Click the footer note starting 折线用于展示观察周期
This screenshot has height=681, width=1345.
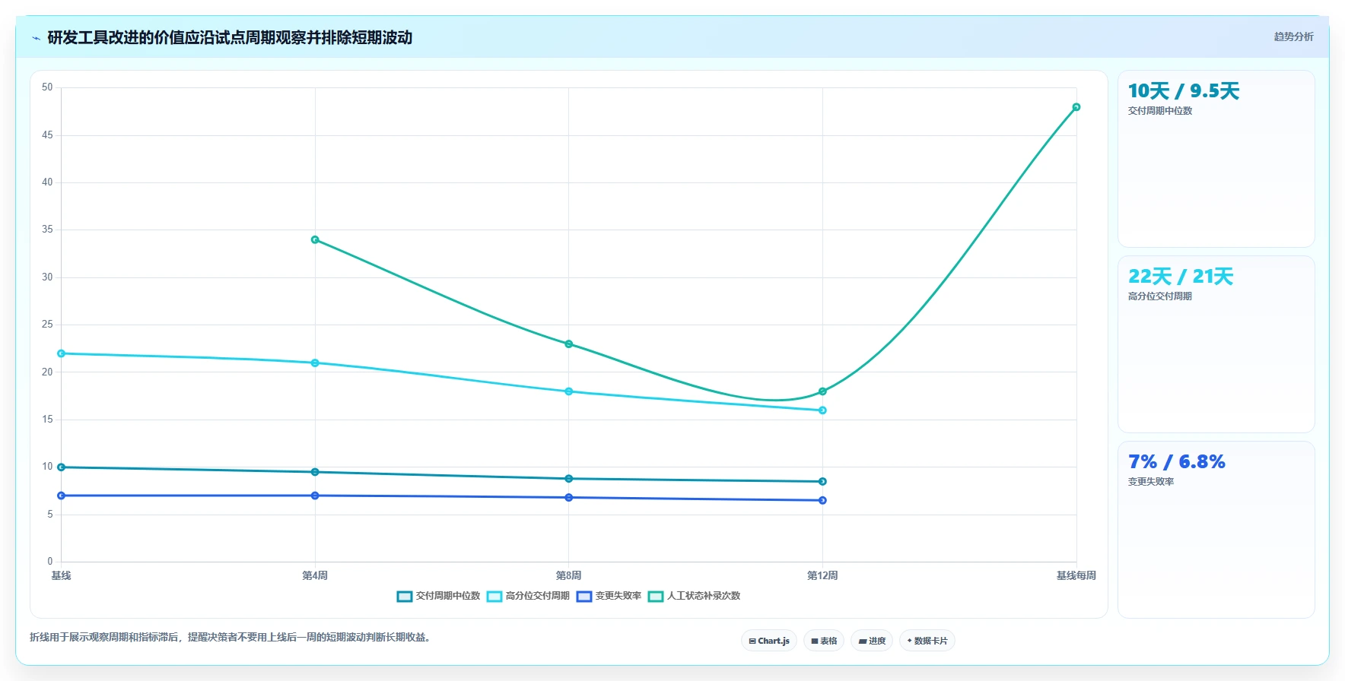click(230, 637)
